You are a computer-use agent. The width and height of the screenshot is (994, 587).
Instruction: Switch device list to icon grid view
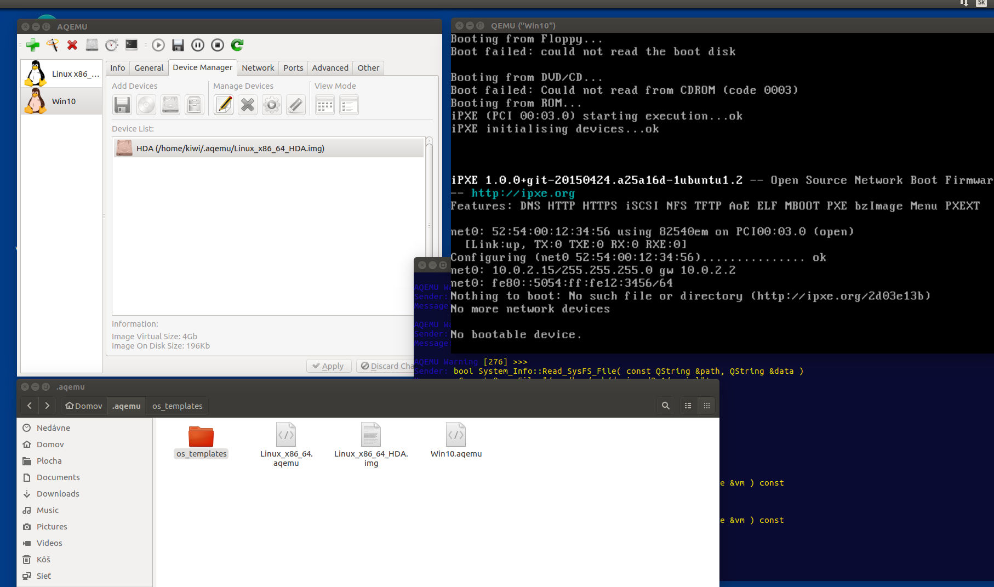[x=325, y=105]
